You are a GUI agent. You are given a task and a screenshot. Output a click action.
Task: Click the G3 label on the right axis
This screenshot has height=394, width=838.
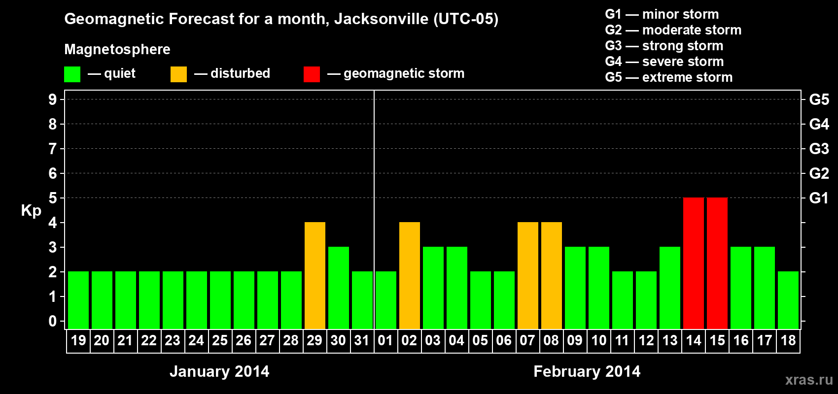[x=819, y=149]
